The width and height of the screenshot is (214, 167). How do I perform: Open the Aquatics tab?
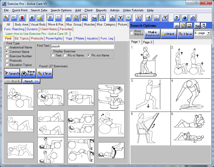[92, 38]
